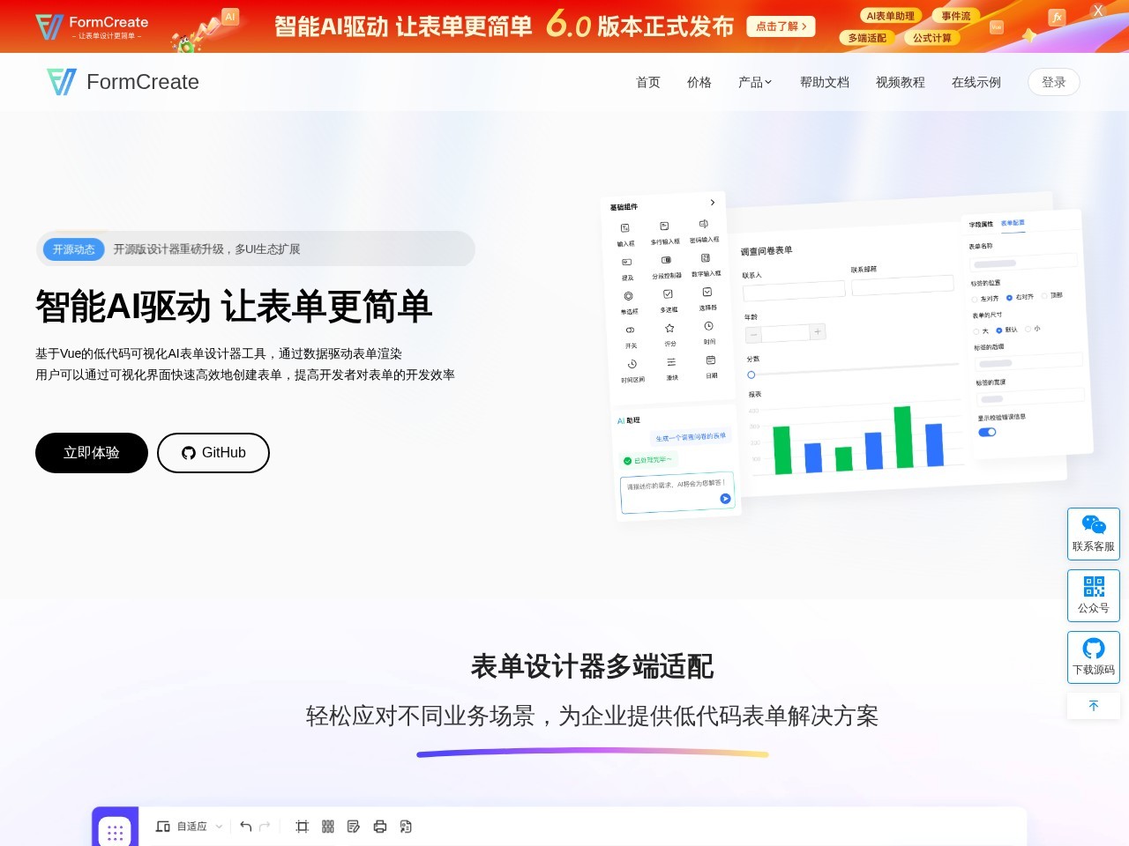
Task: Click the preview document icon in designer toolbar
Action: [x=406, y=827]
